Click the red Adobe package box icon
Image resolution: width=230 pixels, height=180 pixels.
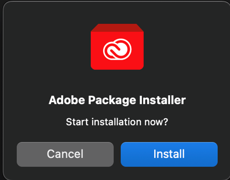pyautogui.click(x=117, y=47)
